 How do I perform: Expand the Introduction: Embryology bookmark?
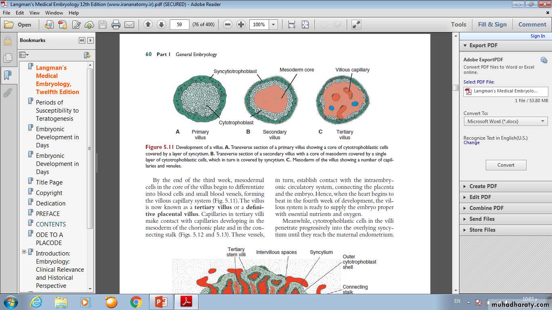click(24, 252)
